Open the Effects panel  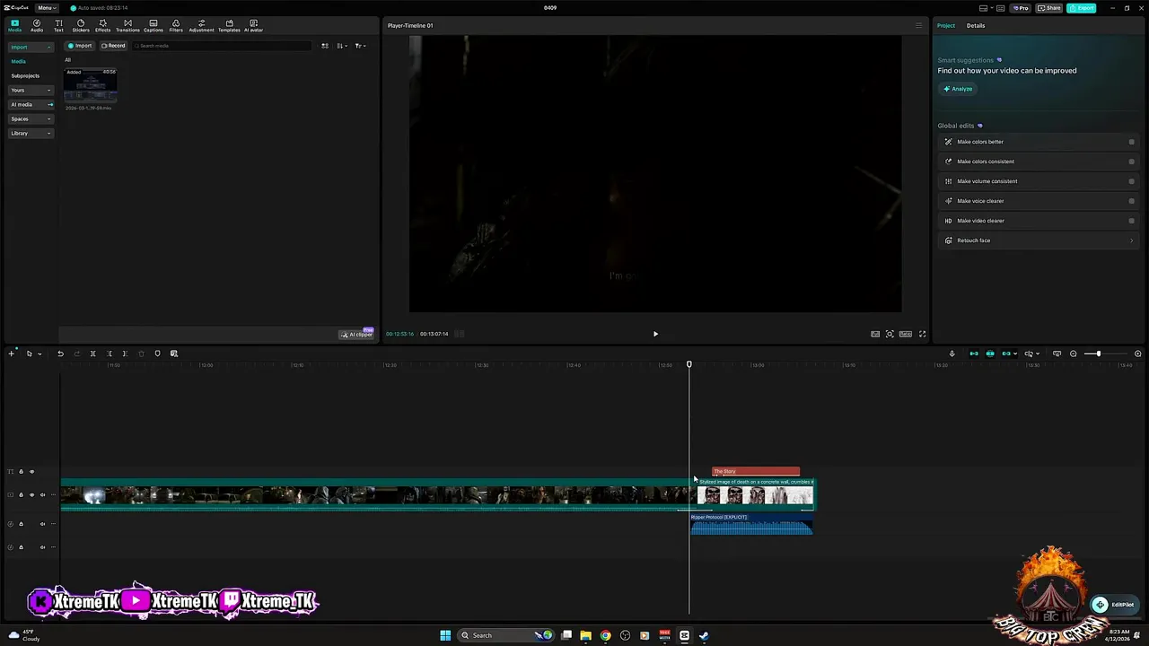[x=103, y=25]
